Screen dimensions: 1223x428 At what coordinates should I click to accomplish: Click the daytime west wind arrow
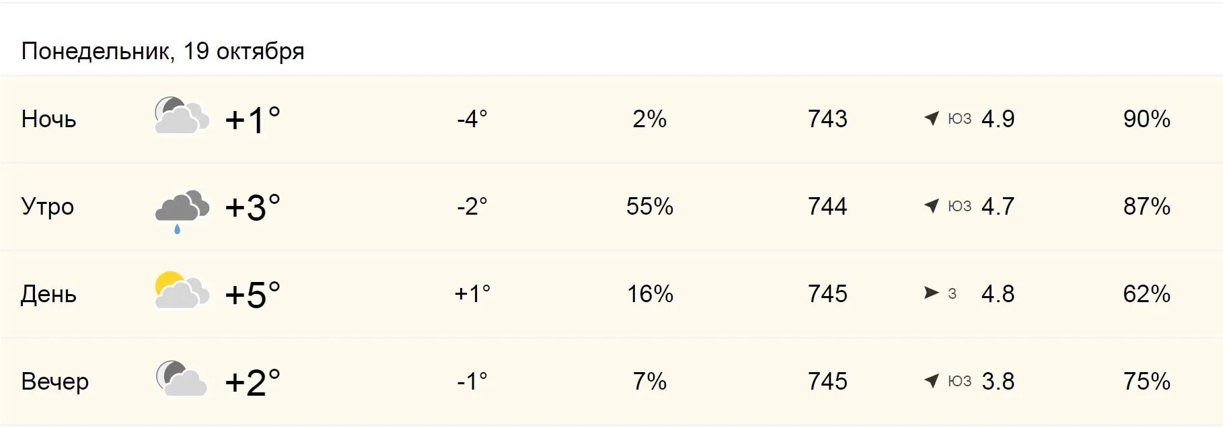[932, 293]
